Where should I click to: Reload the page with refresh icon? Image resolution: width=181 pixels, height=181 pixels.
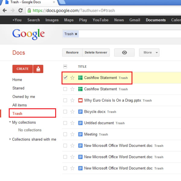coord(21,11)
